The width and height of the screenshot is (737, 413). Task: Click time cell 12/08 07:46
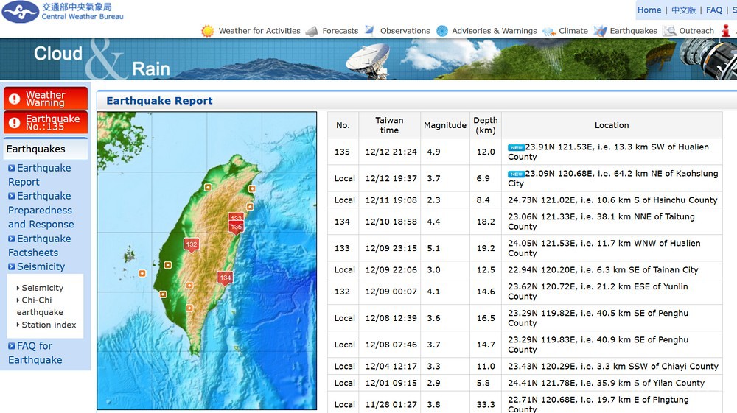coord(391,345)
